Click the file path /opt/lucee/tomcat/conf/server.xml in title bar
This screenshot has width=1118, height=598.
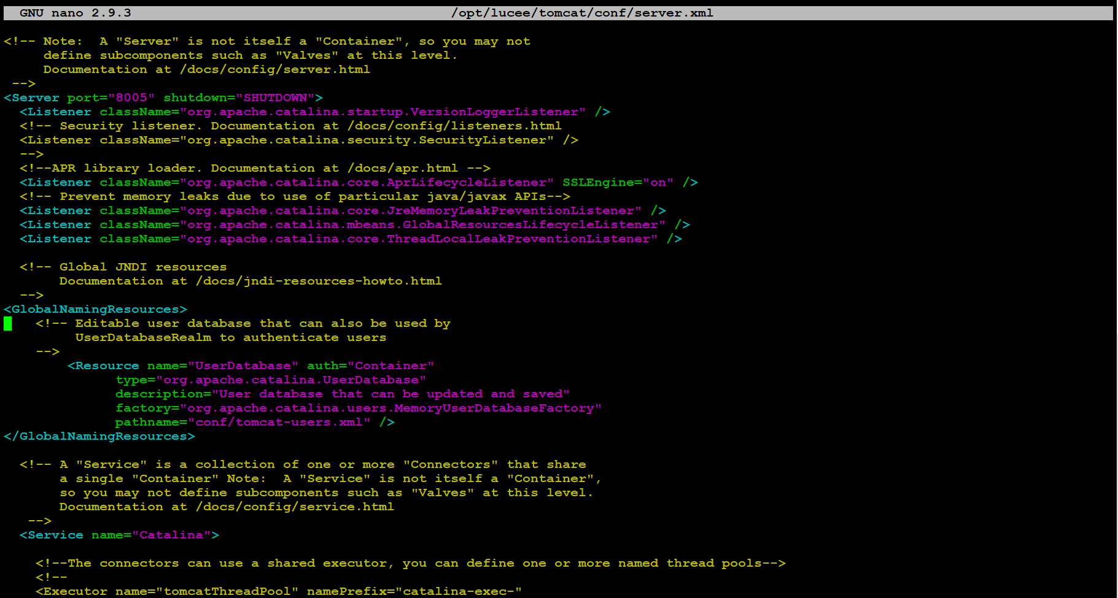pyautogui.click(x=582, y=13)
